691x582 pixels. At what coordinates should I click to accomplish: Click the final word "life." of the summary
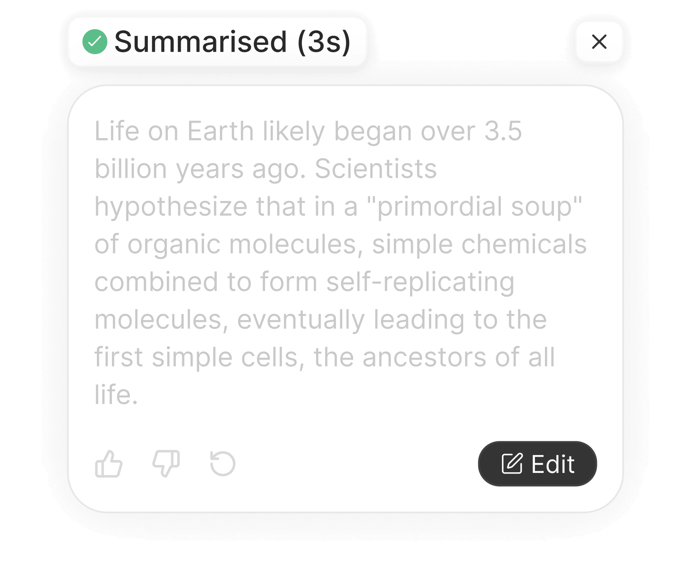pos(116,395)
